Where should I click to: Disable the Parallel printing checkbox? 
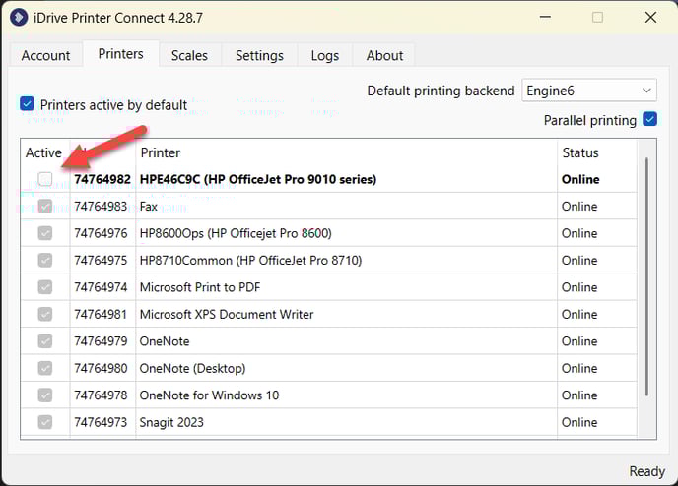[649, 120]
